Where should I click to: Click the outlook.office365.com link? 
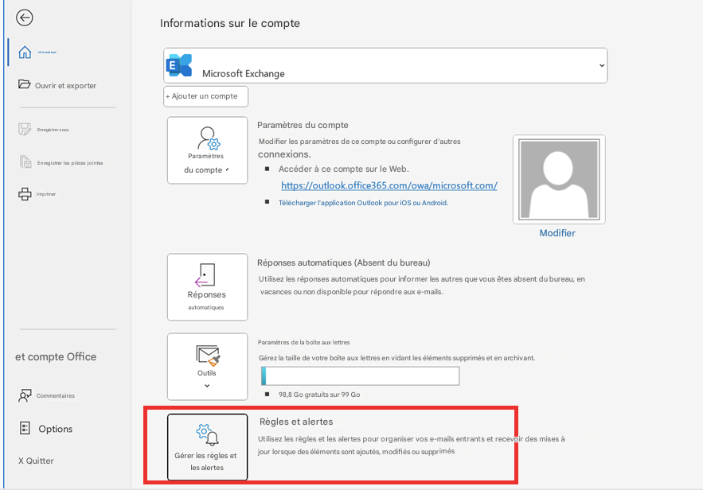pyautogui.click(x=389, y=185)
